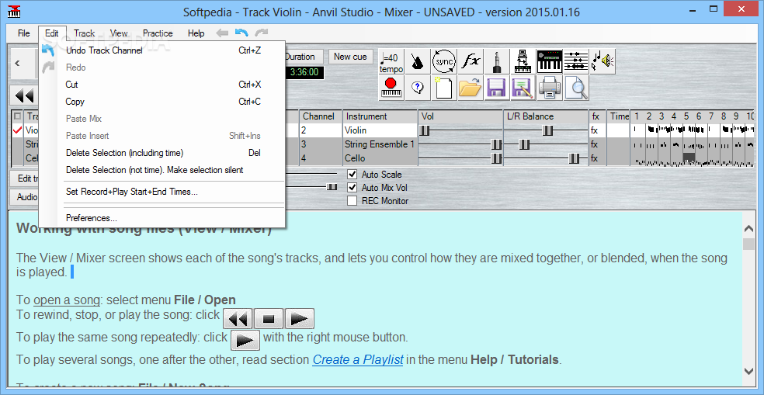
Task: Open the mixer sliders icon
Action: pyautogui.click(x=576, y=62)
